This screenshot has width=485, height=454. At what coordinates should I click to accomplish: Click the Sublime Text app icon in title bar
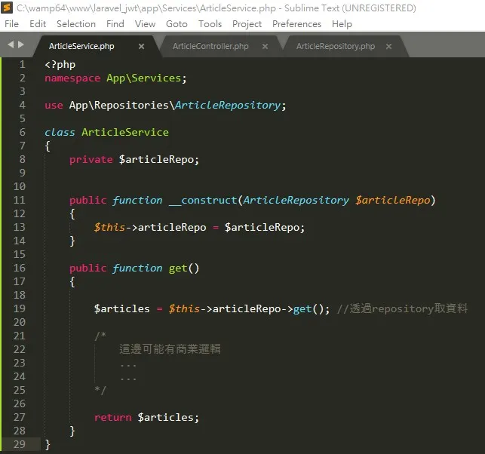tap(7, 8)
